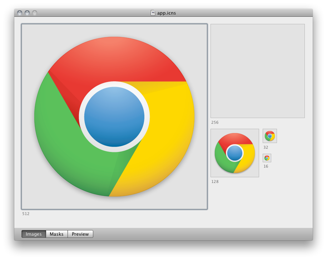Click the app.icns document proxy icon

(x=153, y=13)
